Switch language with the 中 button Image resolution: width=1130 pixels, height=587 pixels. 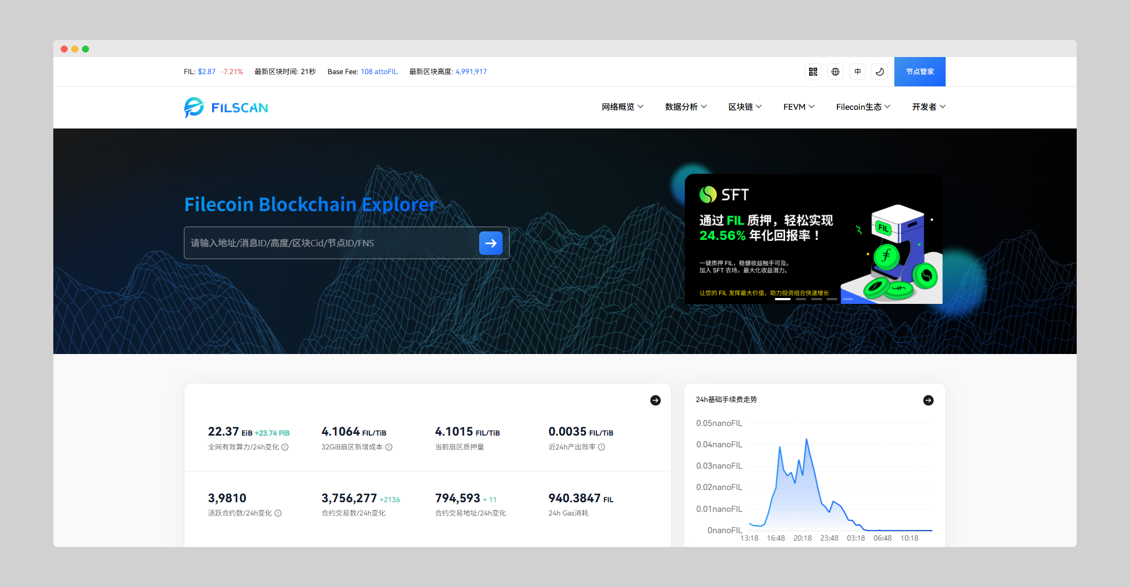(858, 71)
